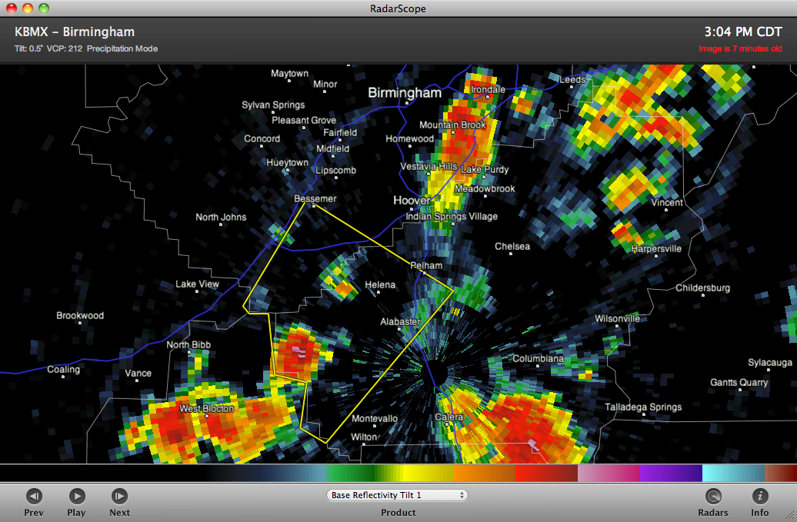This screenshot has width=797, height=522.
Task: Click the KBMX - Birmingham station title
Action: coord(75,32)
